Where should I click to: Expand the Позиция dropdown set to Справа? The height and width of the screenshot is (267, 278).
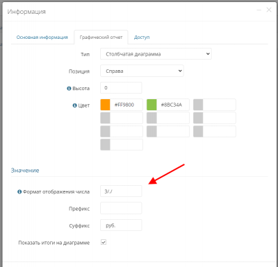(x=142, y=71)
